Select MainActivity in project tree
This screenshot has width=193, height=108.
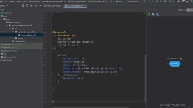click(20, 41)
